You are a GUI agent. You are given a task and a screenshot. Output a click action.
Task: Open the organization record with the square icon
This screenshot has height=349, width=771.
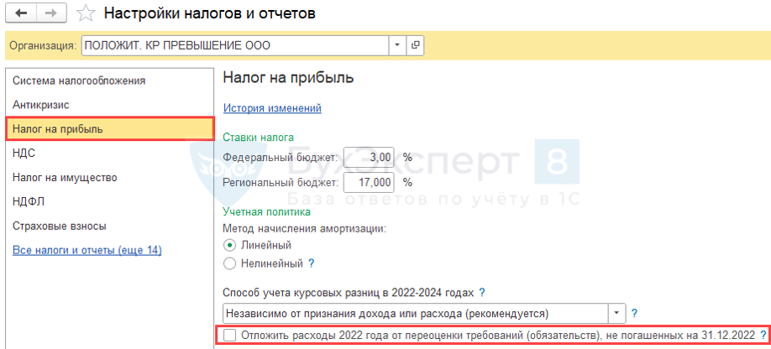415,45
